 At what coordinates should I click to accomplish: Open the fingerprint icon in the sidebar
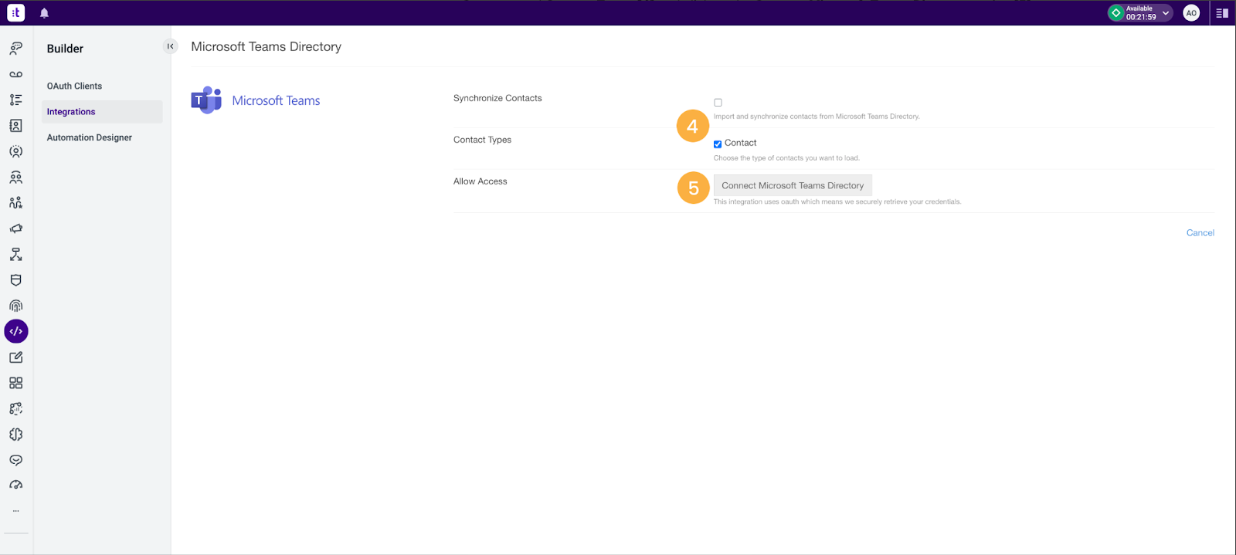tap(15, 306)
